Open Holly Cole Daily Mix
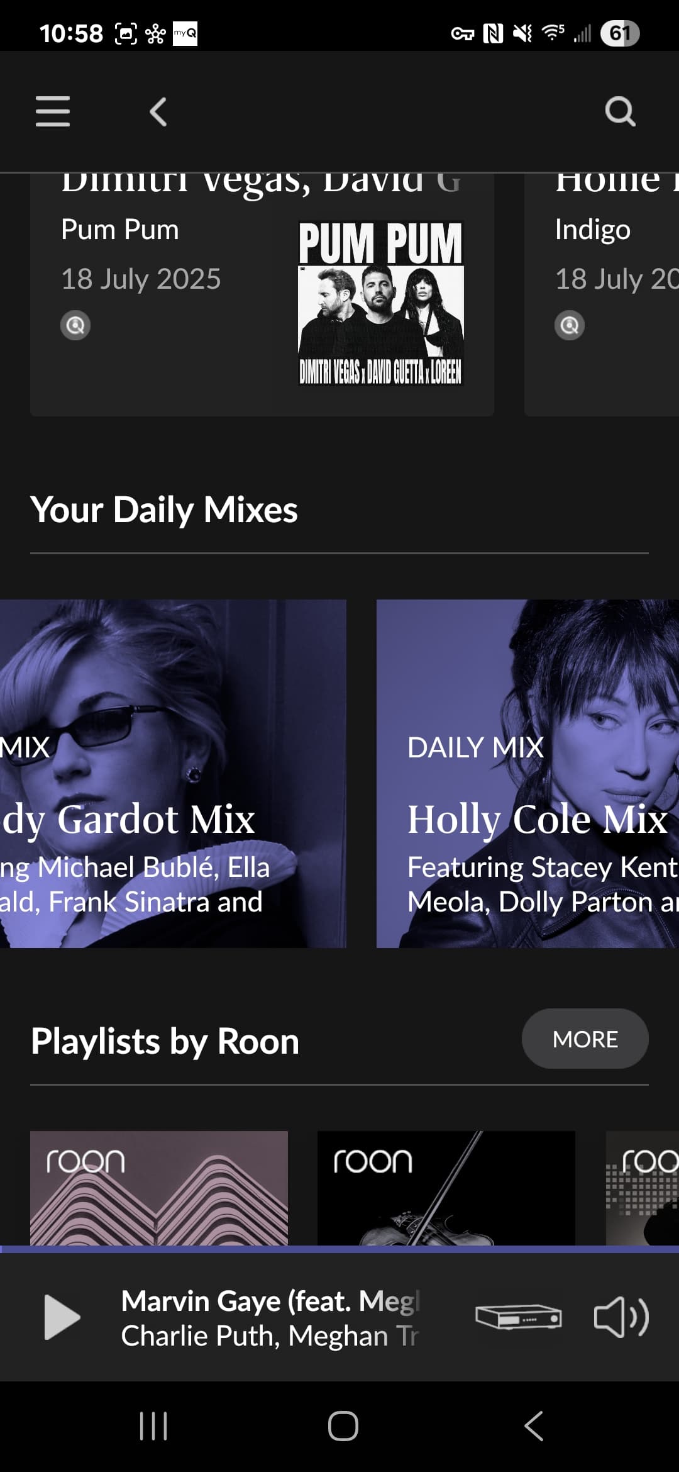Image resolution: width=679 pixels, height=1472 pixels. pos(528,774)
